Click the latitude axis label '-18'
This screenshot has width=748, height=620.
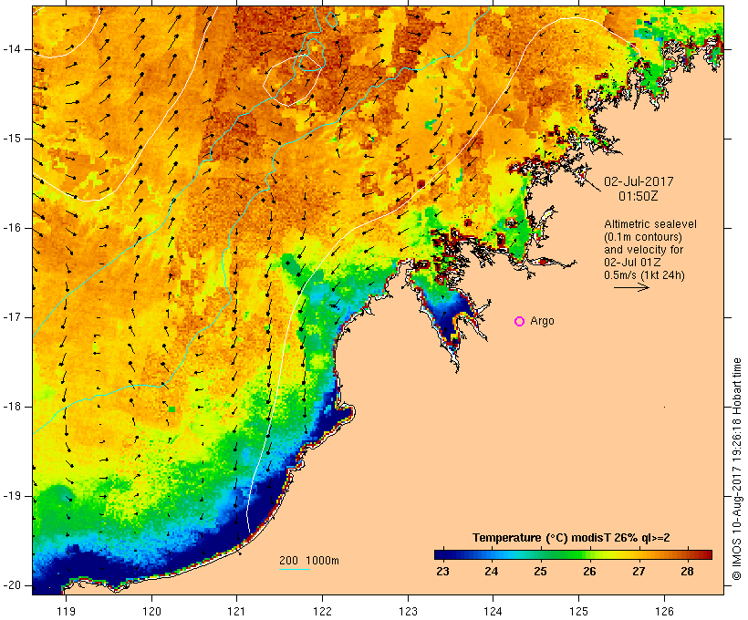12,407
